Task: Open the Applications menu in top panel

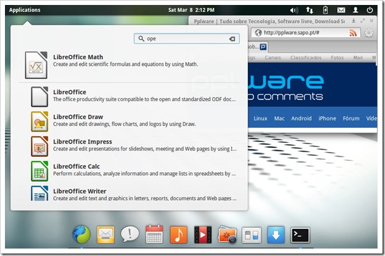Action: tap(25, 10)
